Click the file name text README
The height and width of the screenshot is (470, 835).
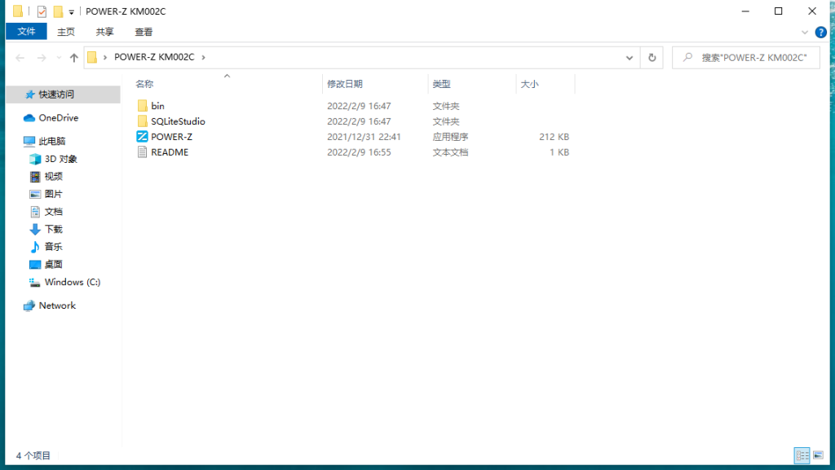click(x=170, y=152)
